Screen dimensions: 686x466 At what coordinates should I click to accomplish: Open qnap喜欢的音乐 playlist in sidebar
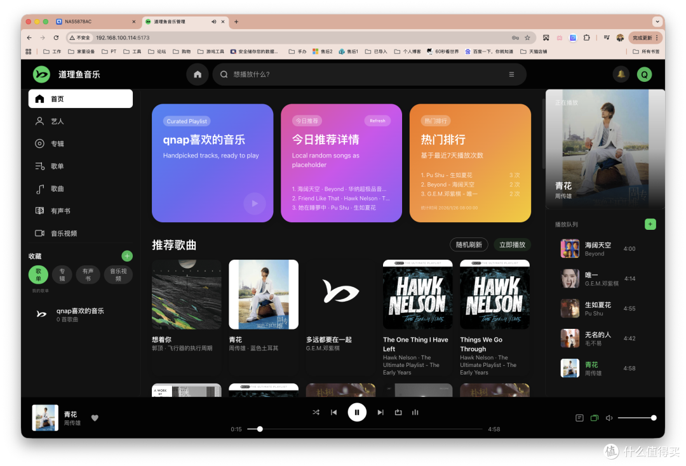81,314
